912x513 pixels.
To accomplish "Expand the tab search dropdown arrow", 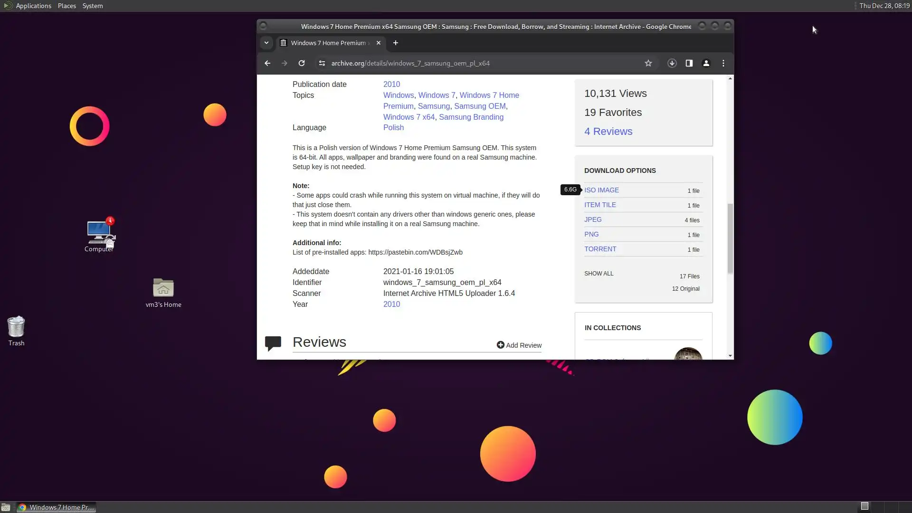I will [x=266, y=43].
